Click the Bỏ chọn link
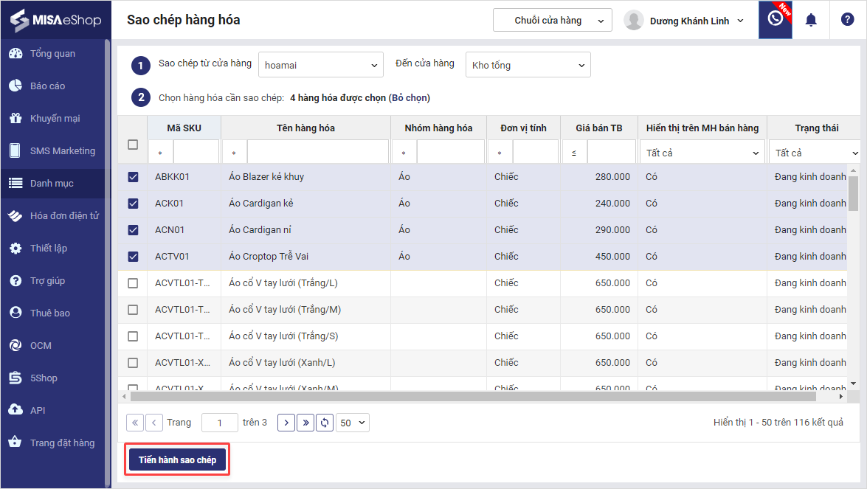Viewport: 867px width, 489px height. point(410,98)
